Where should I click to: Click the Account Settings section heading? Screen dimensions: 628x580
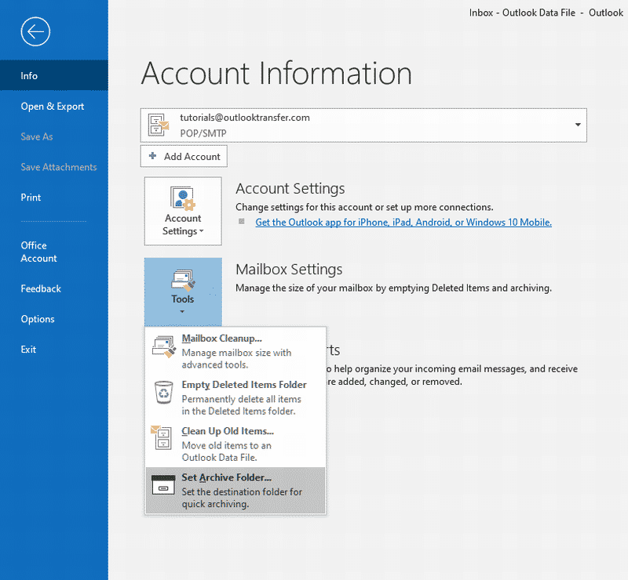(x=290, y=188)
